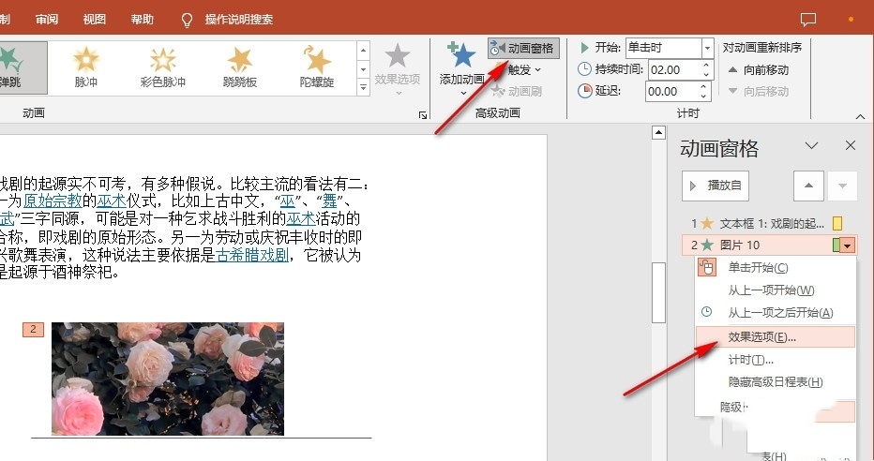This screenshot has height=461, width=874.
Task: Expand the animation pane options chevron
Action: [x=812, y=145]
